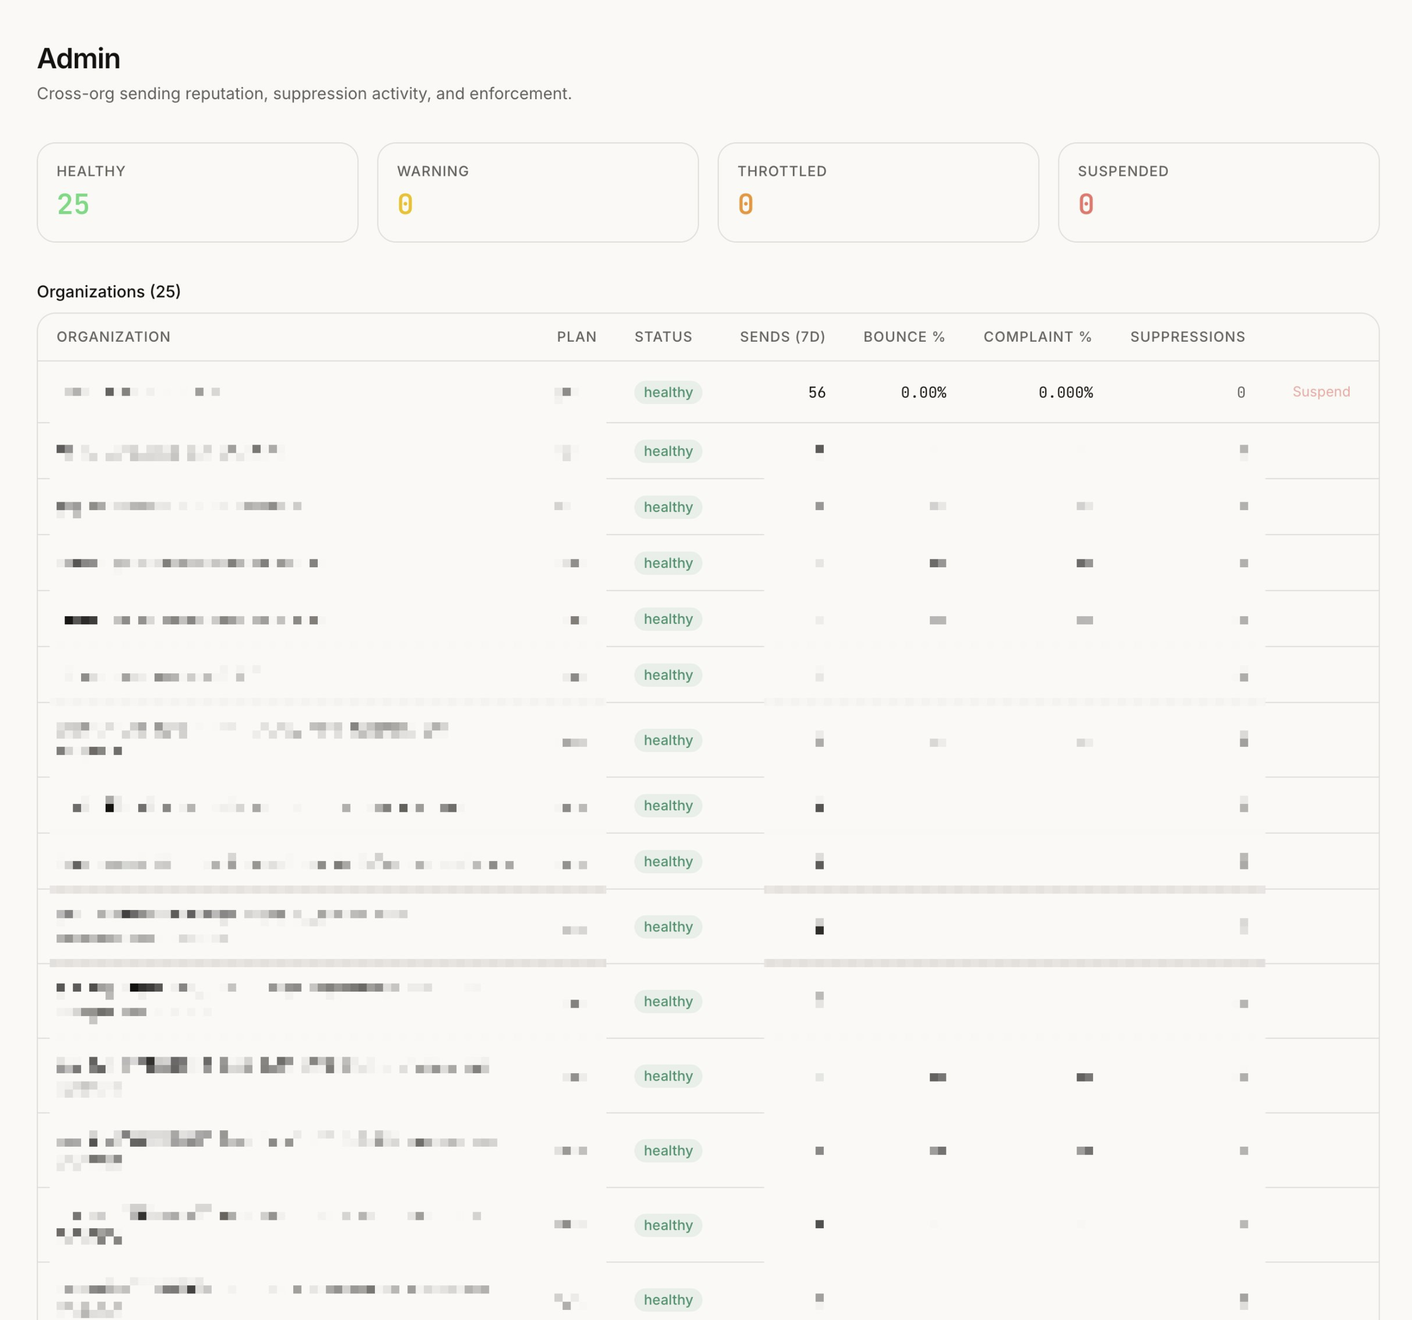1412x1320 pixels.
Task: Sort table by Plan column
Action: coord(576,336)
